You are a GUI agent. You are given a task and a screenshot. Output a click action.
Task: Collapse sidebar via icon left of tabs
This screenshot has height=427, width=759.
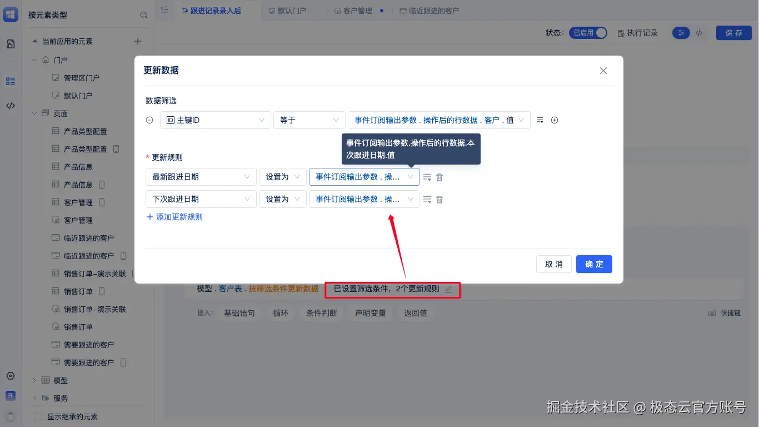coord(164,9)
